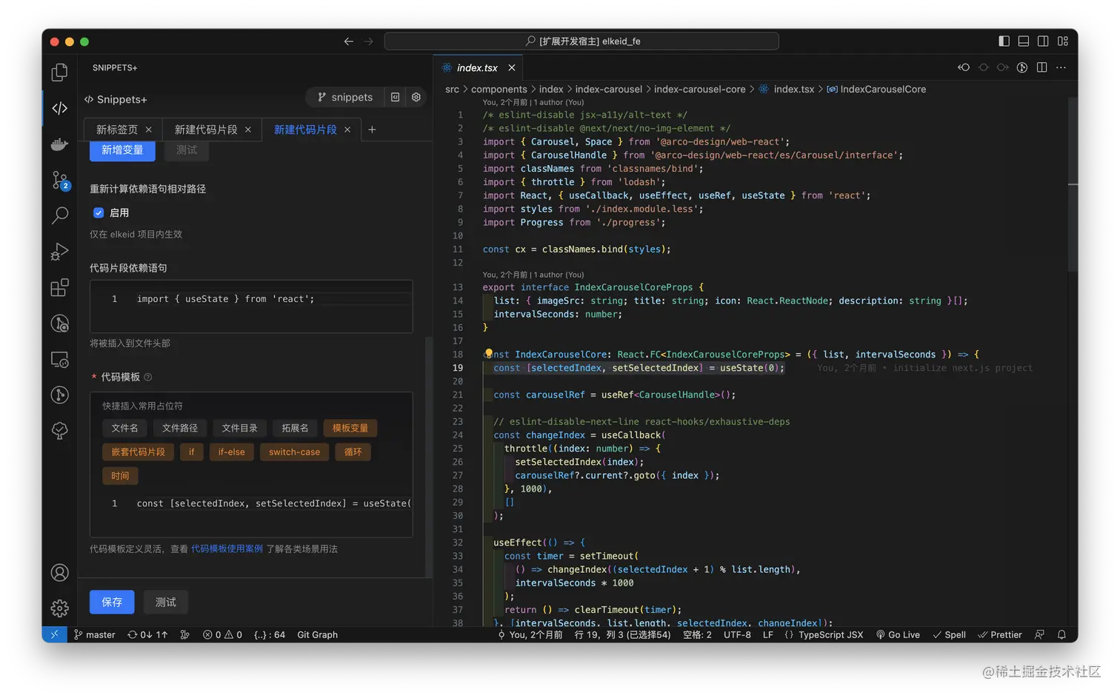Open the snippets branch dropdown

pyautogui.click(x=345, y=97)
